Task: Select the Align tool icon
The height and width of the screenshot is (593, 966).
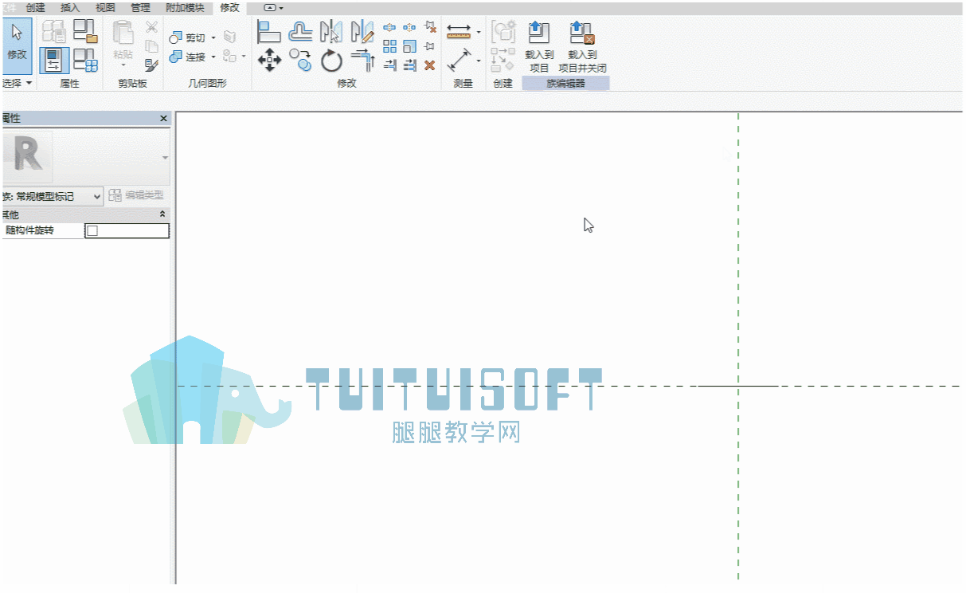Action: coord(270,32)
